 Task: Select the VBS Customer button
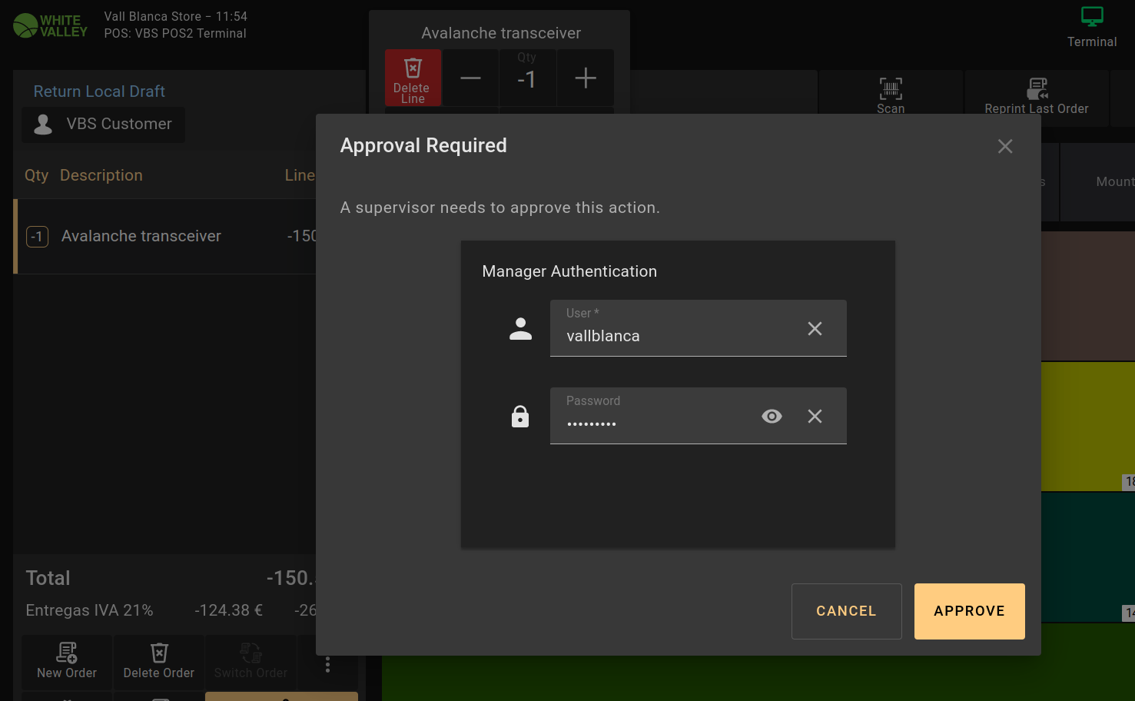pyautogui.click(x=104, y=125)
